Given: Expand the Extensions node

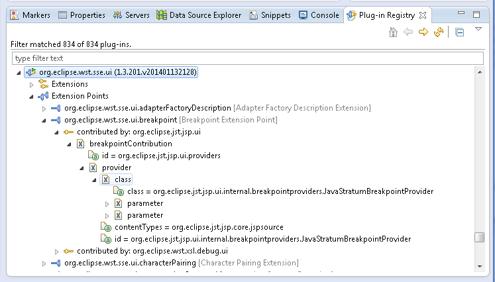Looking at the screenshot, I should (x=31, y=85).
